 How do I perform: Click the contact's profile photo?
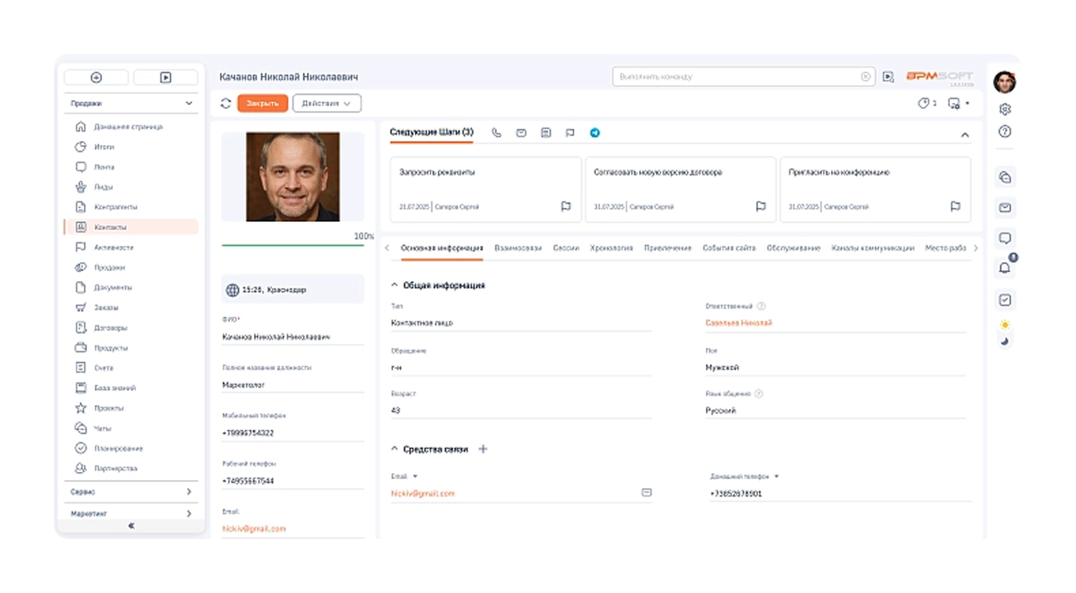293,177
